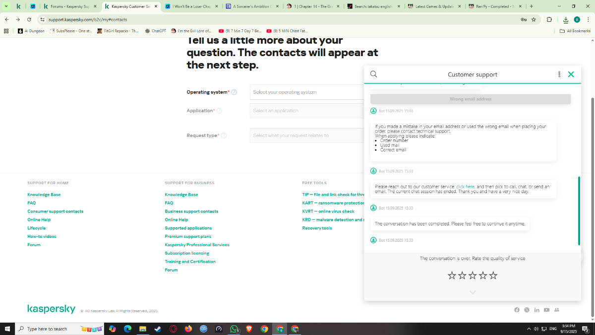Open the FitGirl Repacks bookmark
This screenshot has width=595, height=335.
click(x=118, y=31)
